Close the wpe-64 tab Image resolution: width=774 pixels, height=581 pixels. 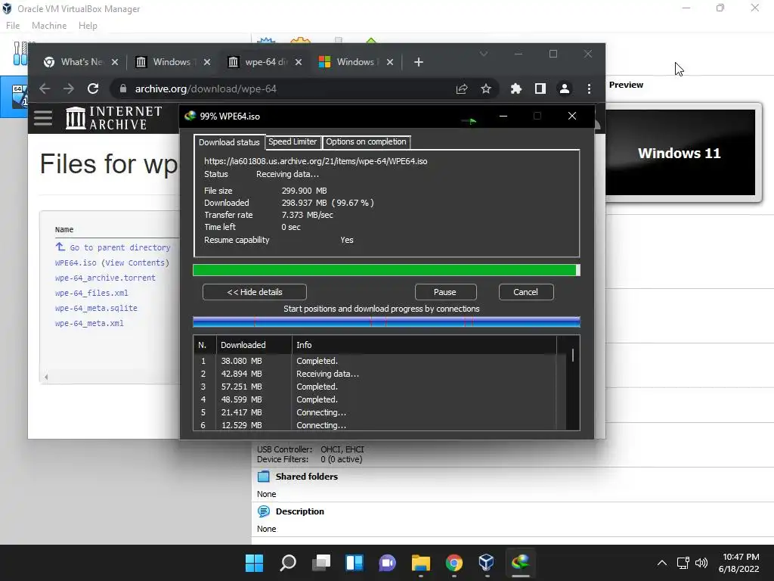[298, 62]
